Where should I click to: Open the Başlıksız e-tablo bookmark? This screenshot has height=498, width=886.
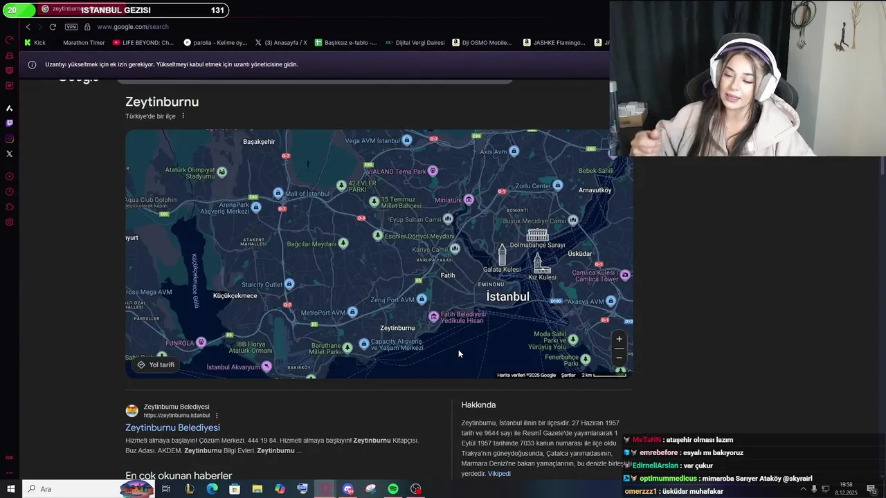pyautogui.click(x=345, y=43)
